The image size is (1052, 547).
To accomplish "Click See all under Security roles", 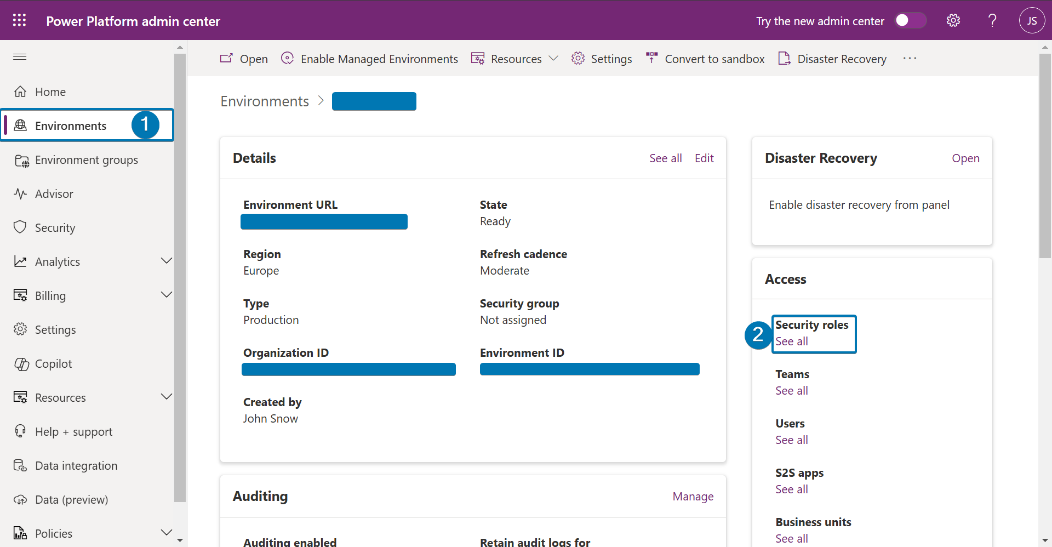I will [x=791, y=341].
